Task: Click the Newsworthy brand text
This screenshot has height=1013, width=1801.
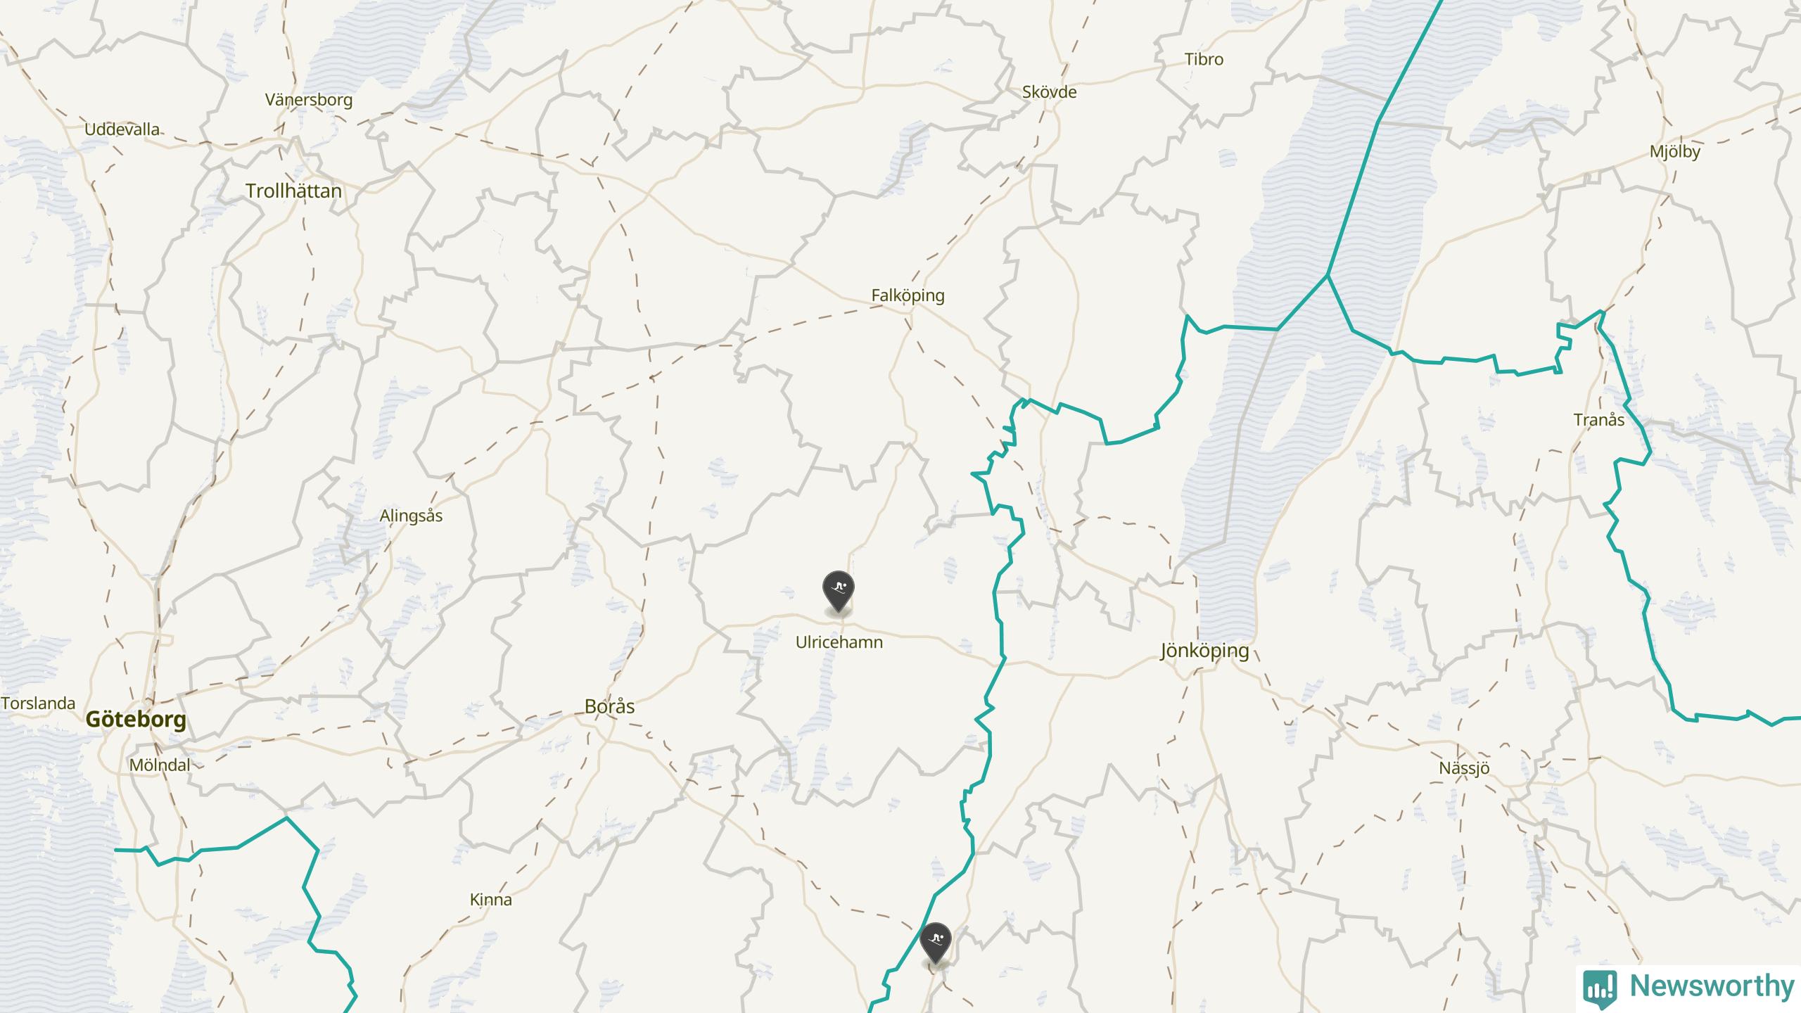Action: (x=1712, y=986)
